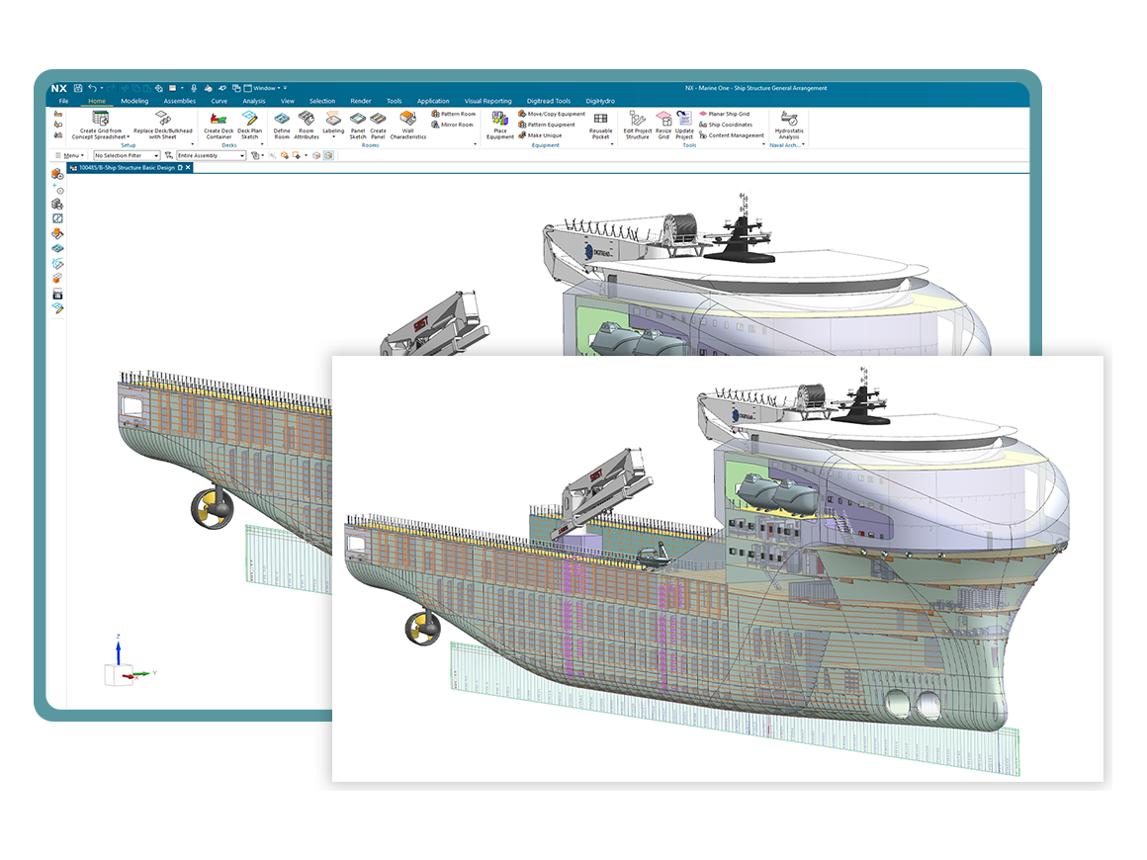Screen dimensions: 1147x860
Task: Open the No Selection Filter dropdown
Action: coord(127,156)
